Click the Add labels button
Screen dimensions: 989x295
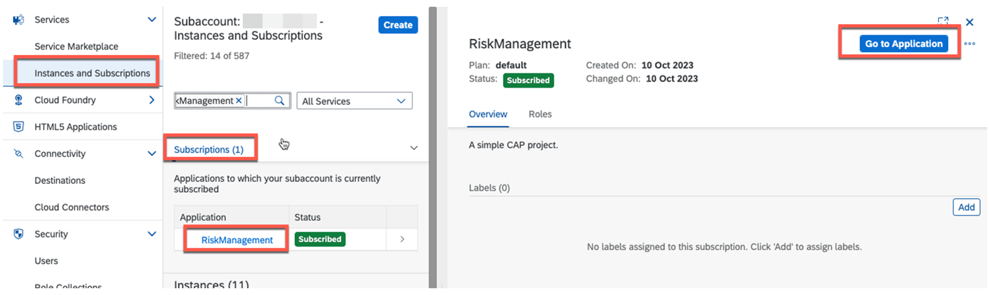966,207
